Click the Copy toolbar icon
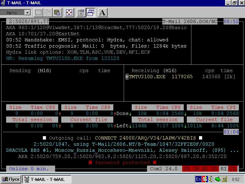Screen dimensions: 245x184 pos(47,13)
